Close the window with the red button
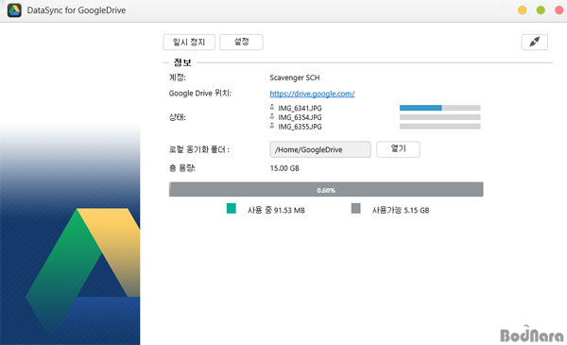 (559, 10)
